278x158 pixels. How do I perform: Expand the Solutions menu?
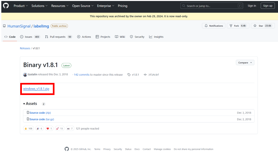click(x=39, y=6)
